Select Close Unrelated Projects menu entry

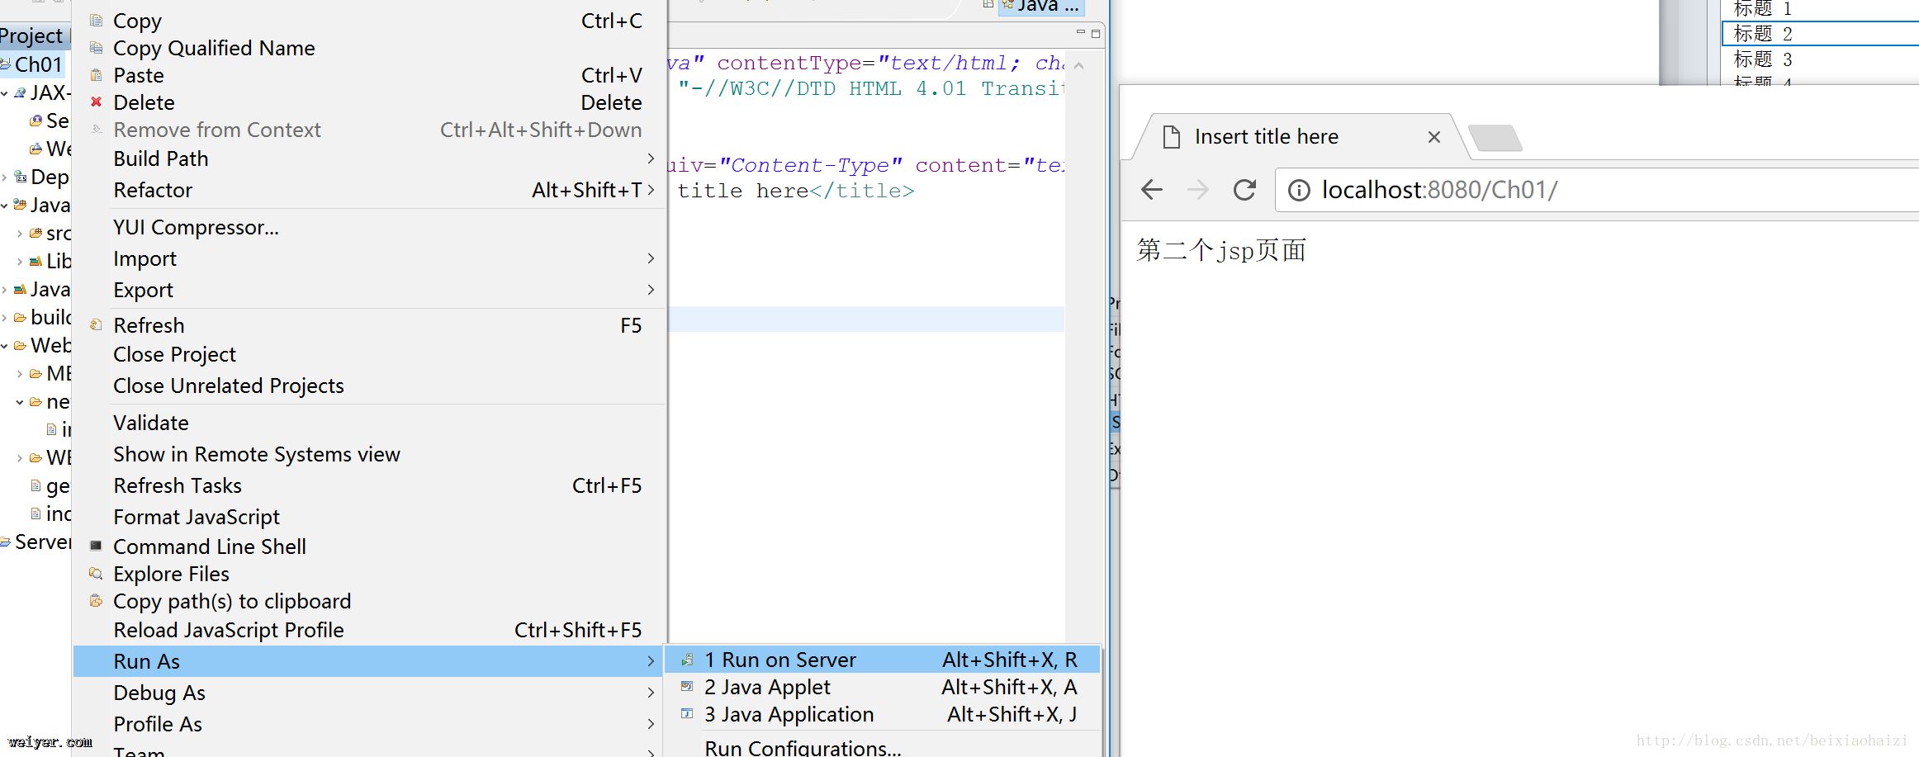(x=228, y=386)
